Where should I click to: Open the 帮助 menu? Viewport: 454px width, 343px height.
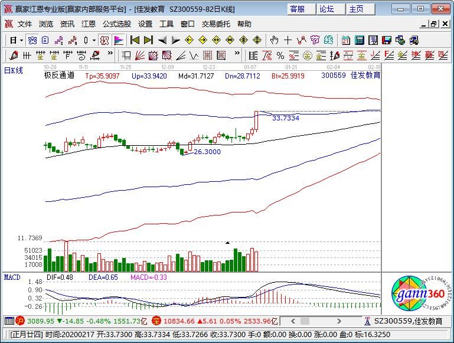pyautogui.click(x=244, y=24)
